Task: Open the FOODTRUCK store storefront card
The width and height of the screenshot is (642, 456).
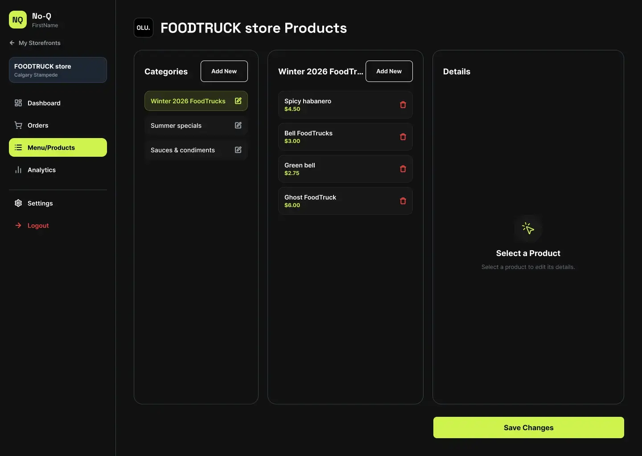Action: coord(58,70)
